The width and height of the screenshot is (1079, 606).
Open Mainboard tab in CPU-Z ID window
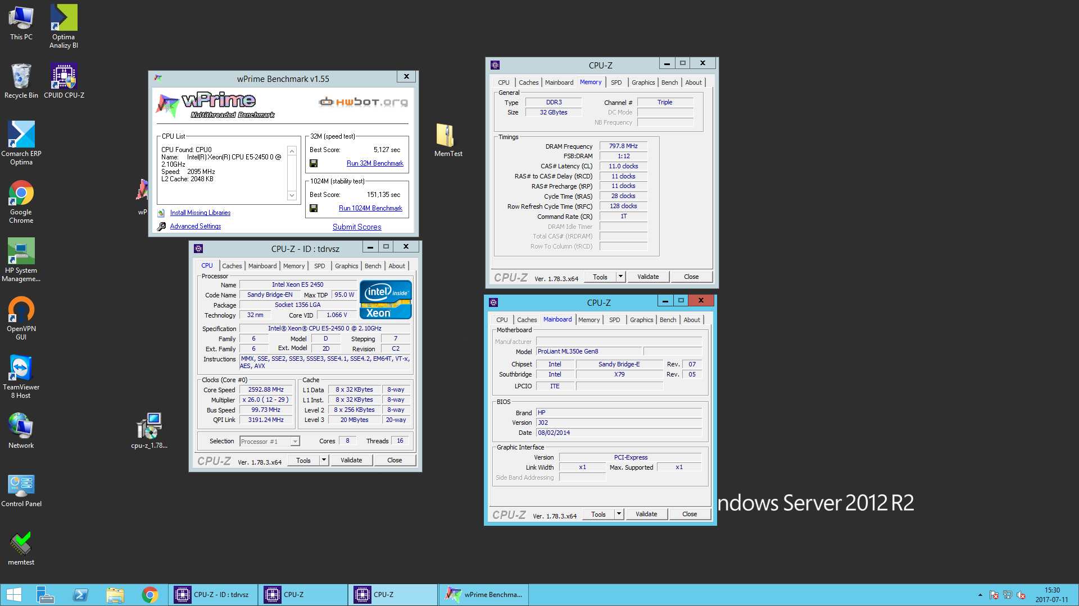(262, 266)
